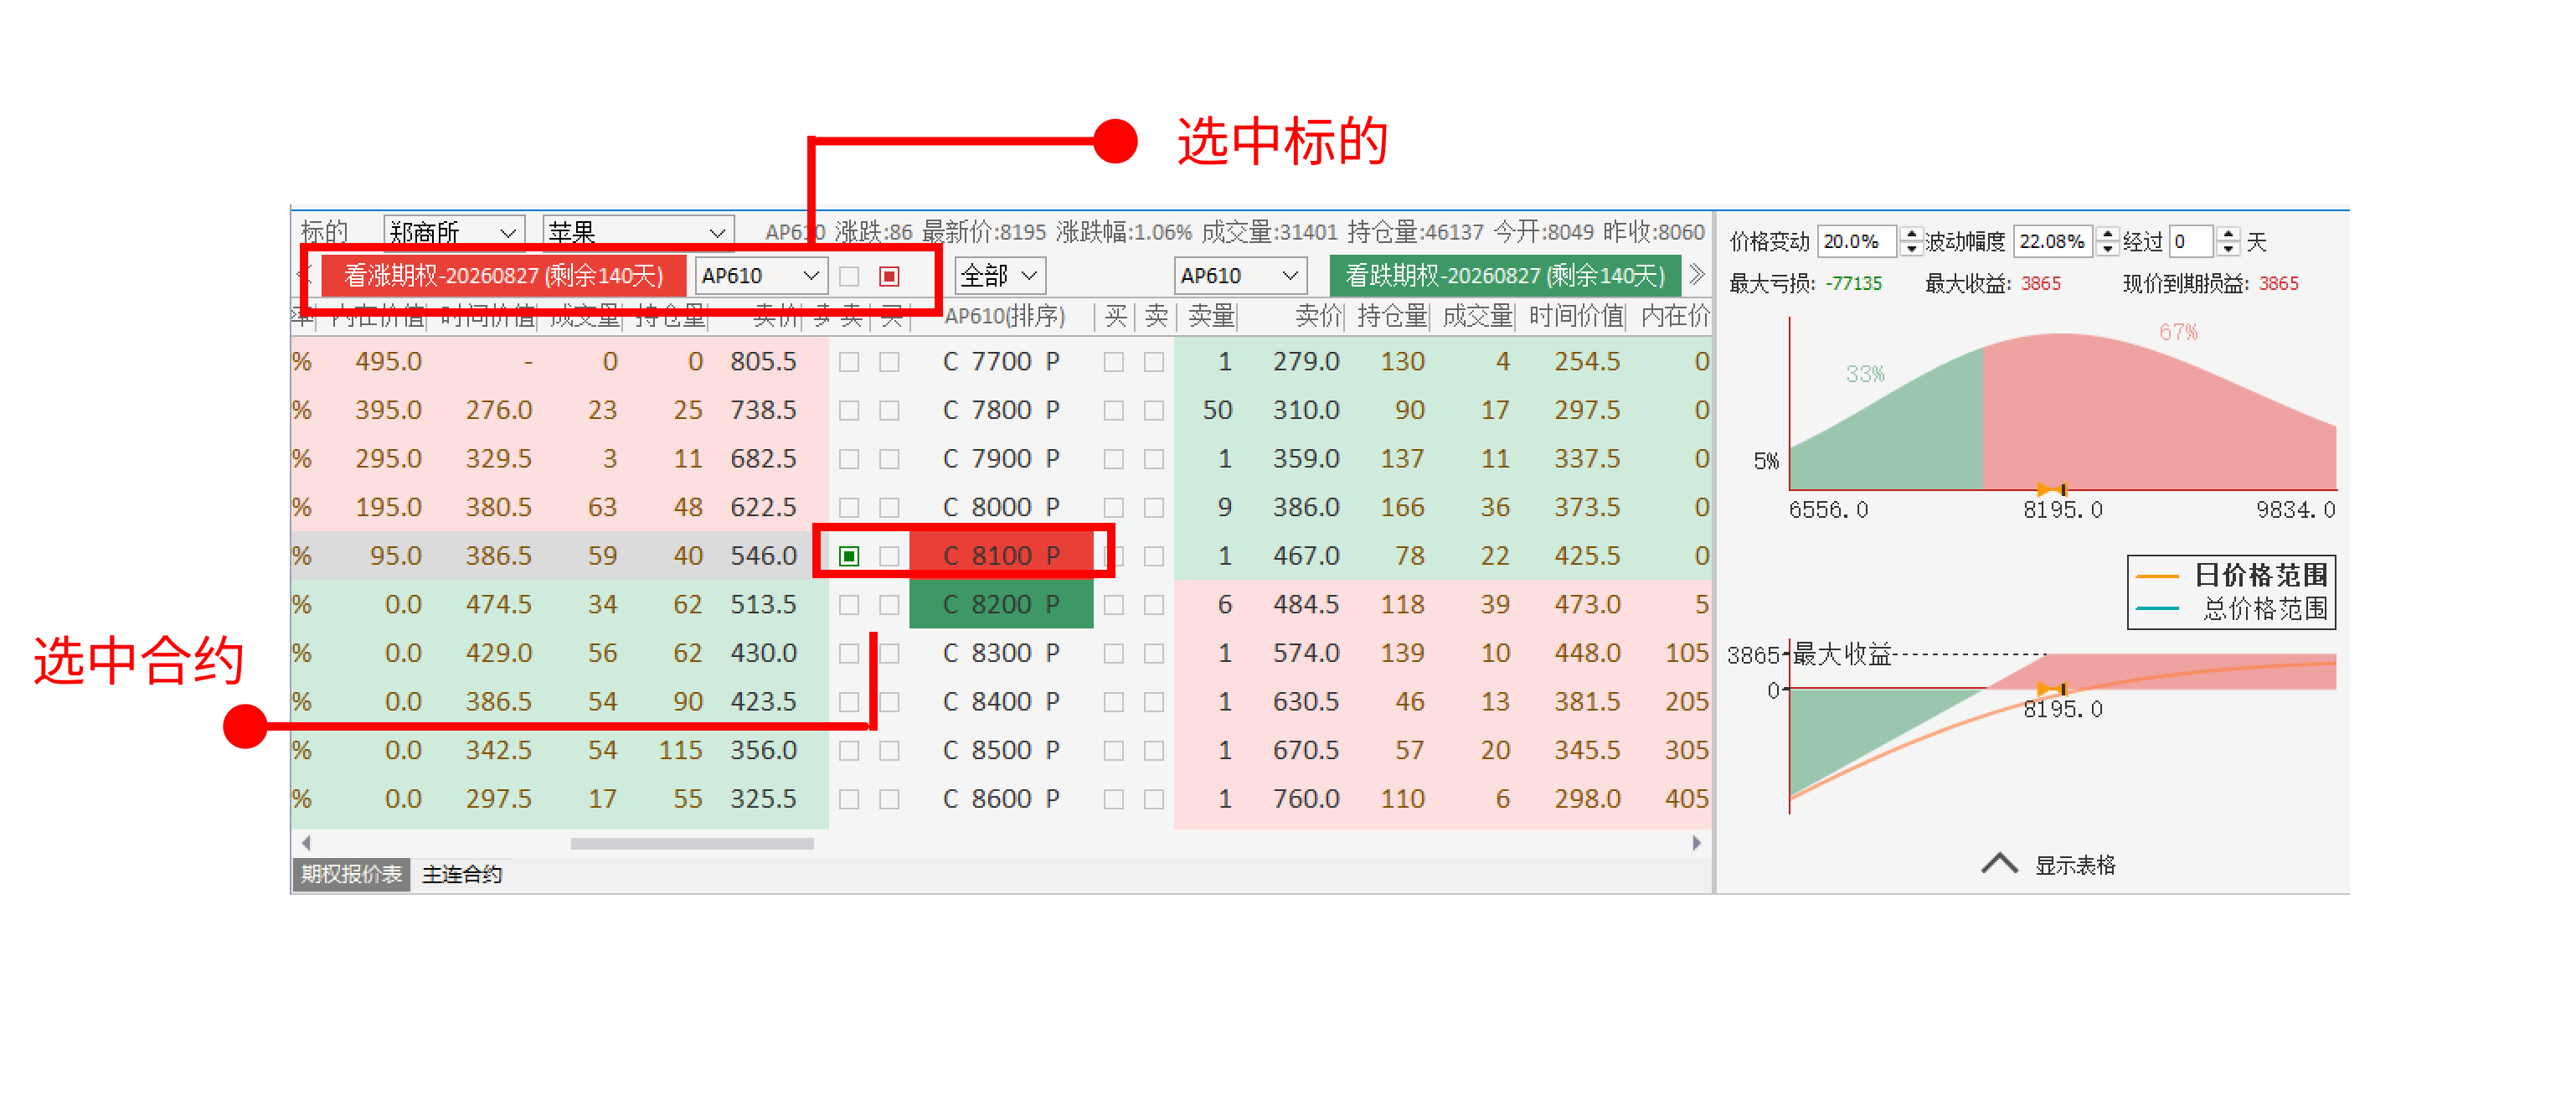Select the 期权报价表 tab
Screen dimensions: 2576x1101
pos(351,874)
